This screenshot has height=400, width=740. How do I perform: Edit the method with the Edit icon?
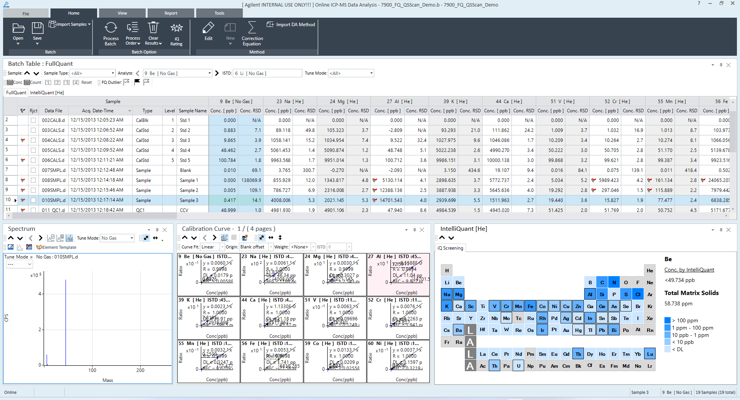click(x=209, y=28)
